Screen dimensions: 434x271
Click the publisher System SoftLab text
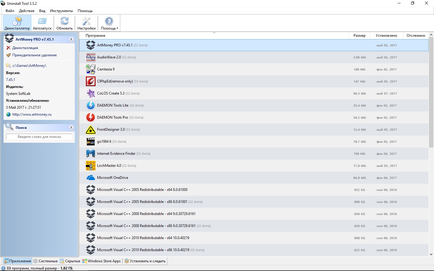pos(18,94)
